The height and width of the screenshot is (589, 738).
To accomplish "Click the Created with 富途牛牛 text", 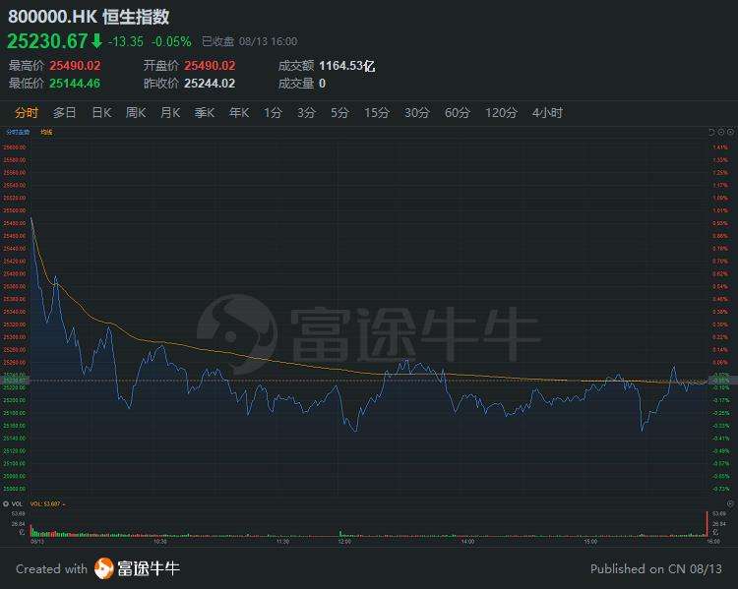I will (x=97, y=568).
